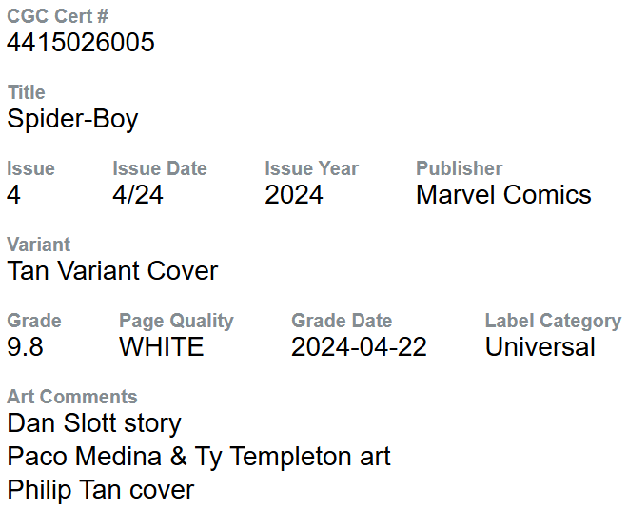
Task: Click the Issue Year value 2024
Action: tap(293, 195)
